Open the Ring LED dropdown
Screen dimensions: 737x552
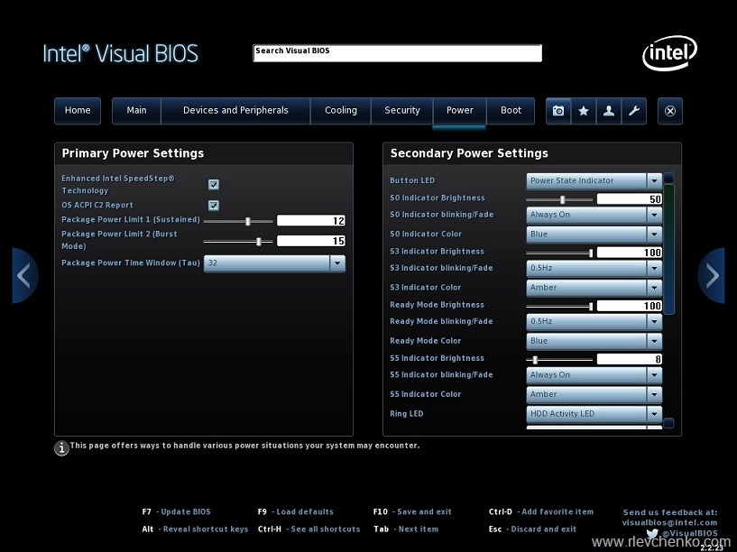(656, 413)
